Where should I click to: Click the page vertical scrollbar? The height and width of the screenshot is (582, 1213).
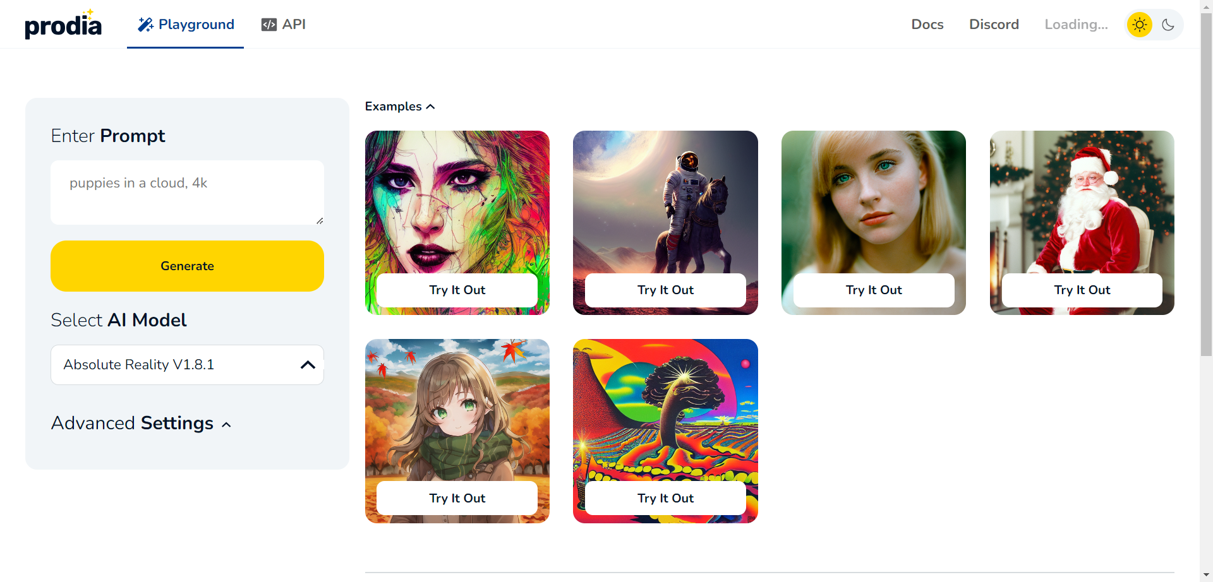(x=1206, y=183)
